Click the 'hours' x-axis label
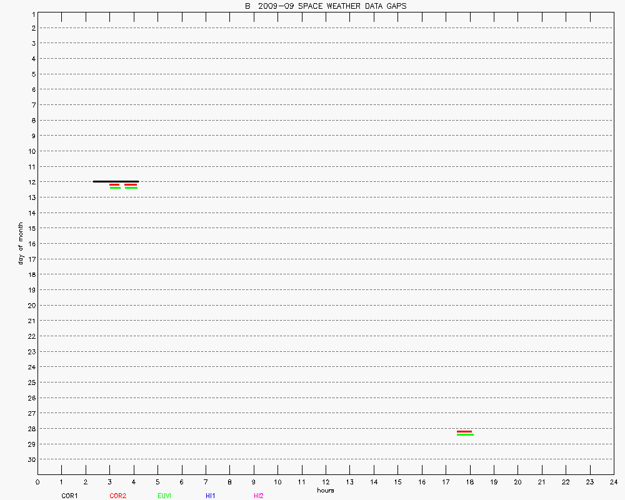This screenshot has width=625, height=500. pyautogui.click(x=325, y=491)
